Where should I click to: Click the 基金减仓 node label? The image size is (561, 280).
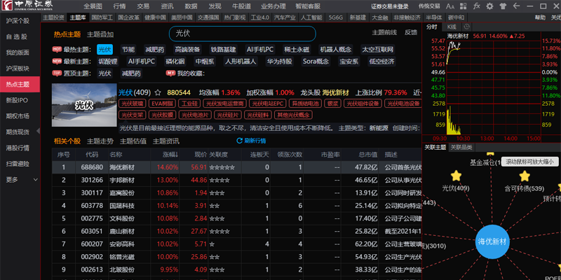pos(484,163)
